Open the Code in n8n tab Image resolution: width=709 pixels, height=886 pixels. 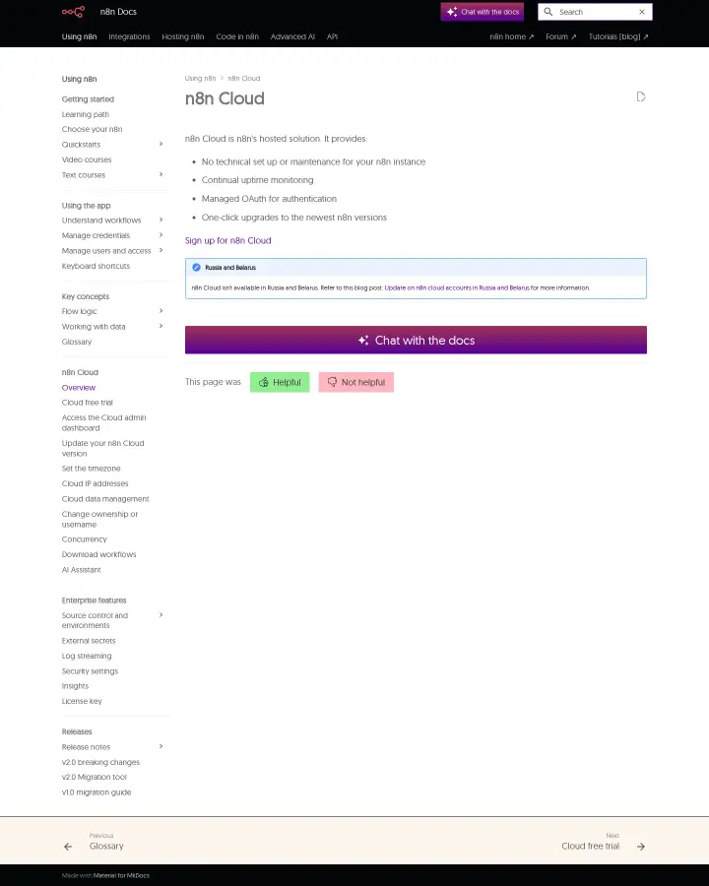(237, 36)
